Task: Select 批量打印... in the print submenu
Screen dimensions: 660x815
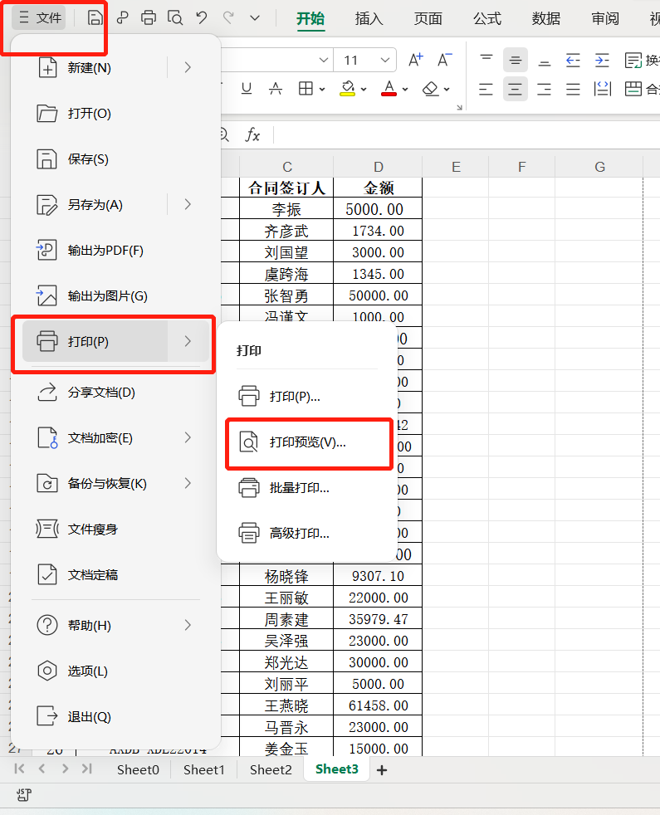Action: click(307, 488)
